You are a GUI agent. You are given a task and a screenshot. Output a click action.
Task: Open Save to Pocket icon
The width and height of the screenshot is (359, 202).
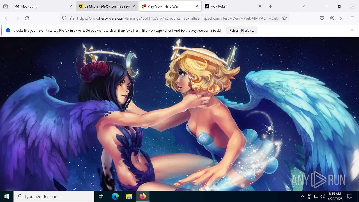(322, 18)
